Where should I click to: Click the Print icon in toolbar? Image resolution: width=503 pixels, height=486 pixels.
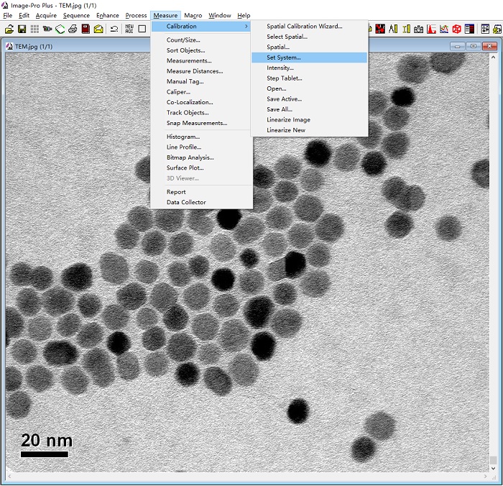pyautogui.click(x=73, y=29)
